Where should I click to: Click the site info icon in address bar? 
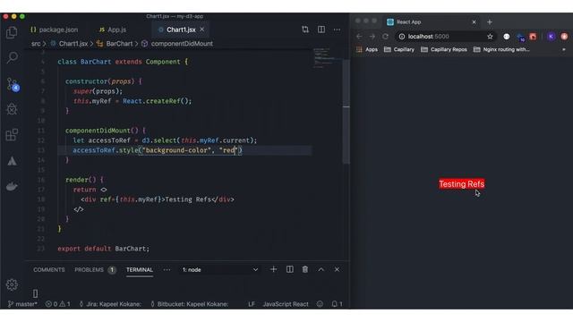(x=402, y=37)
